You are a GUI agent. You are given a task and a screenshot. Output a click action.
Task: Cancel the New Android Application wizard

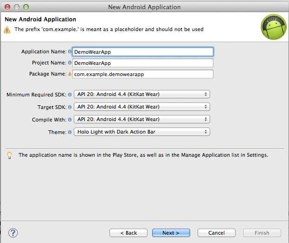tap(216, 233)
